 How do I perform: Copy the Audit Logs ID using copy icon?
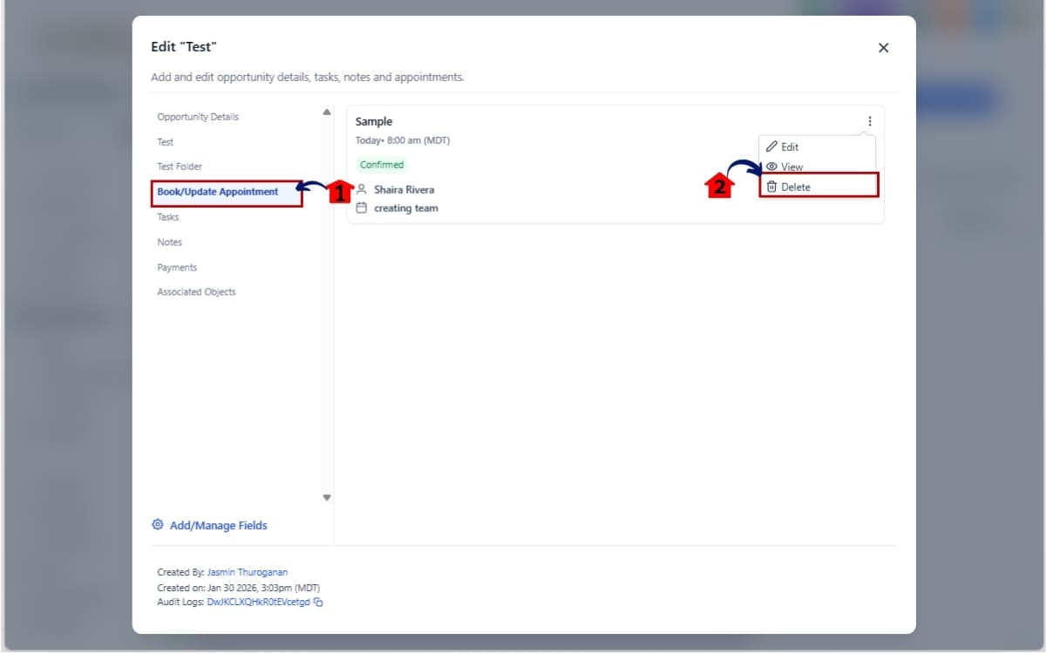[319, 602]
